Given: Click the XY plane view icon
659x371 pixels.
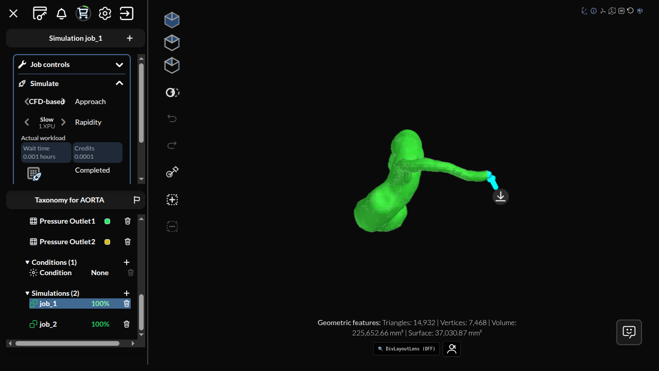Looking at the screenshot, I should click(x=621, y=11).
